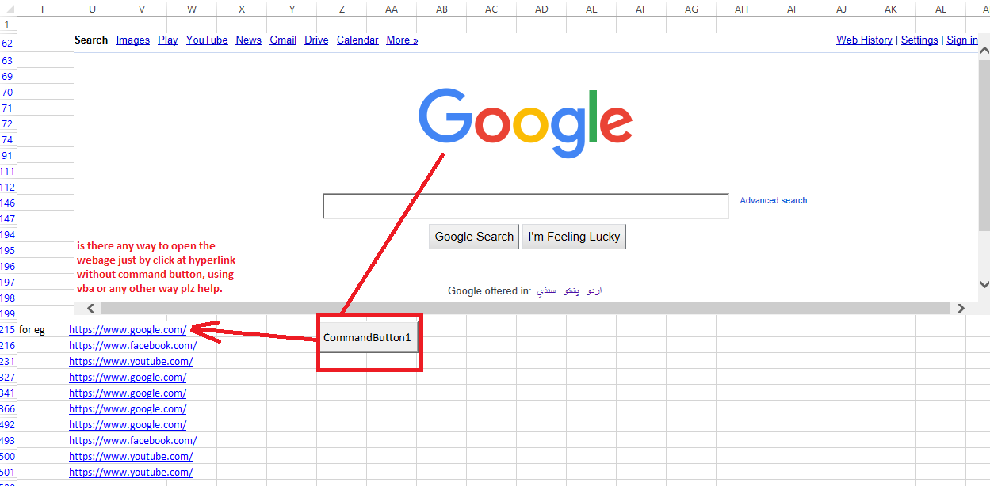990x486 pixels.
Task: Select row header 146
Action: 8,203
